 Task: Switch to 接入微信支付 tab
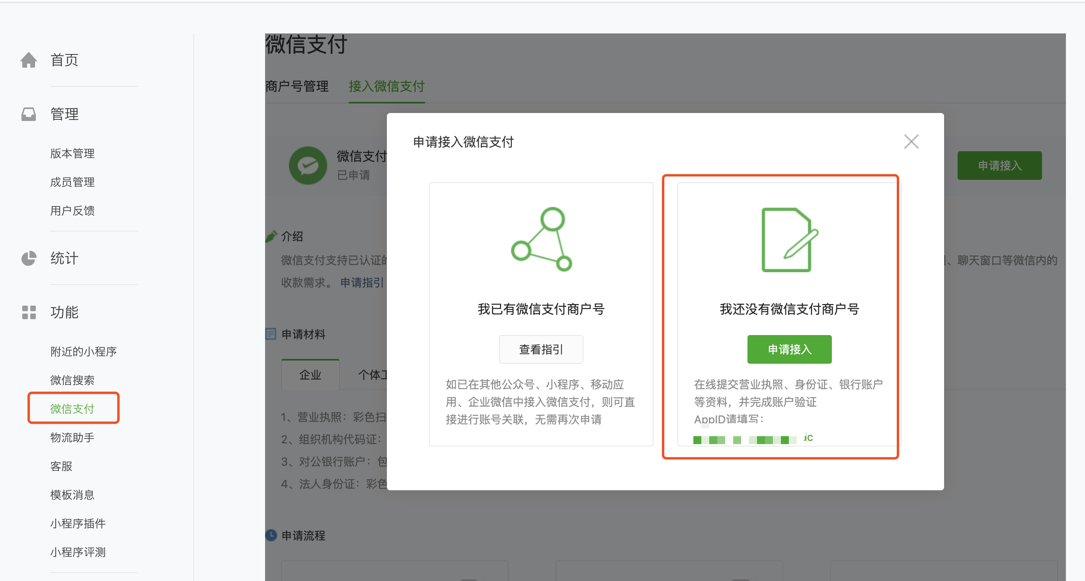coord(386,86)
